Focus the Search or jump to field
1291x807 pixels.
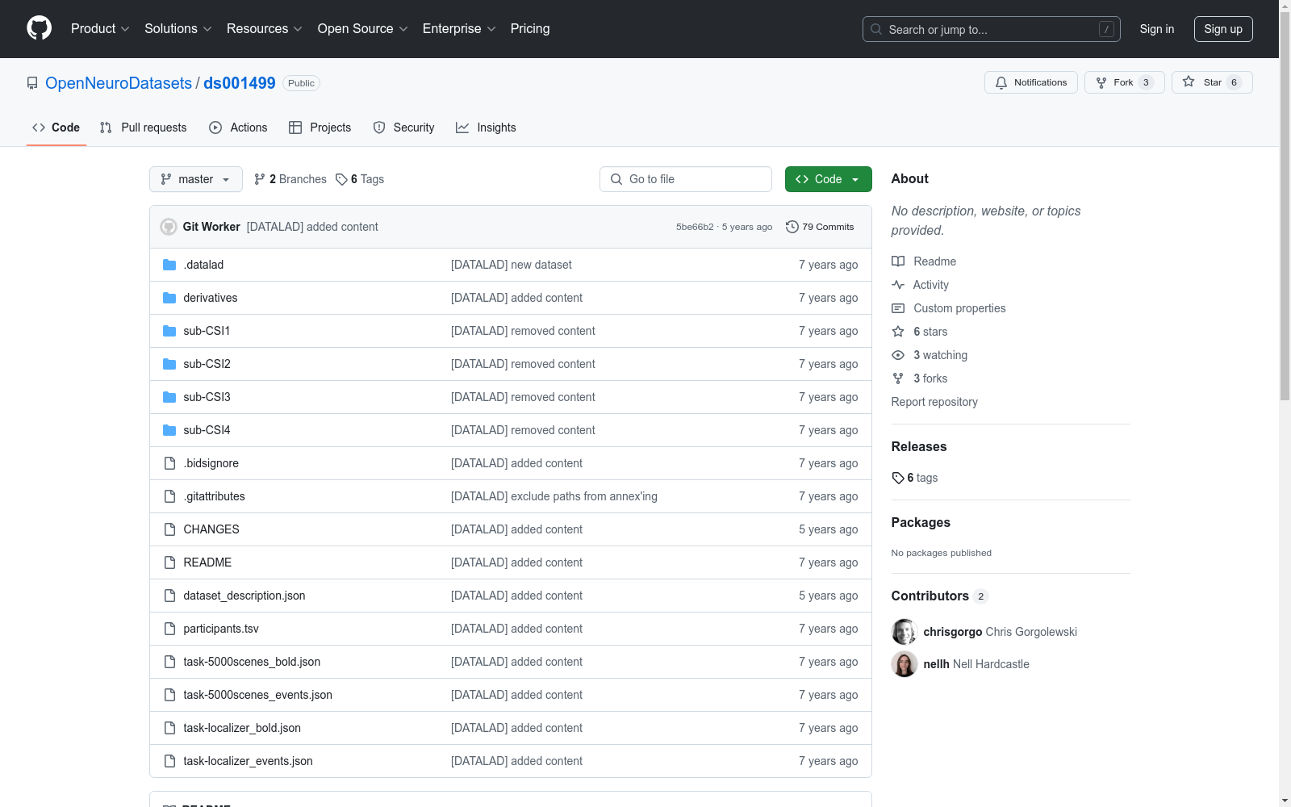pos(992,29)
